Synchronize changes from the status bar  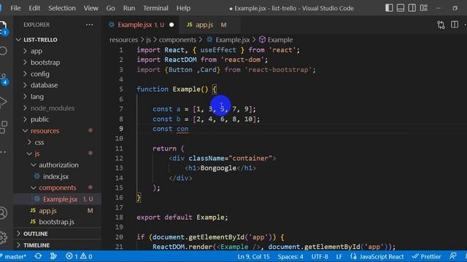coord(38,256)
